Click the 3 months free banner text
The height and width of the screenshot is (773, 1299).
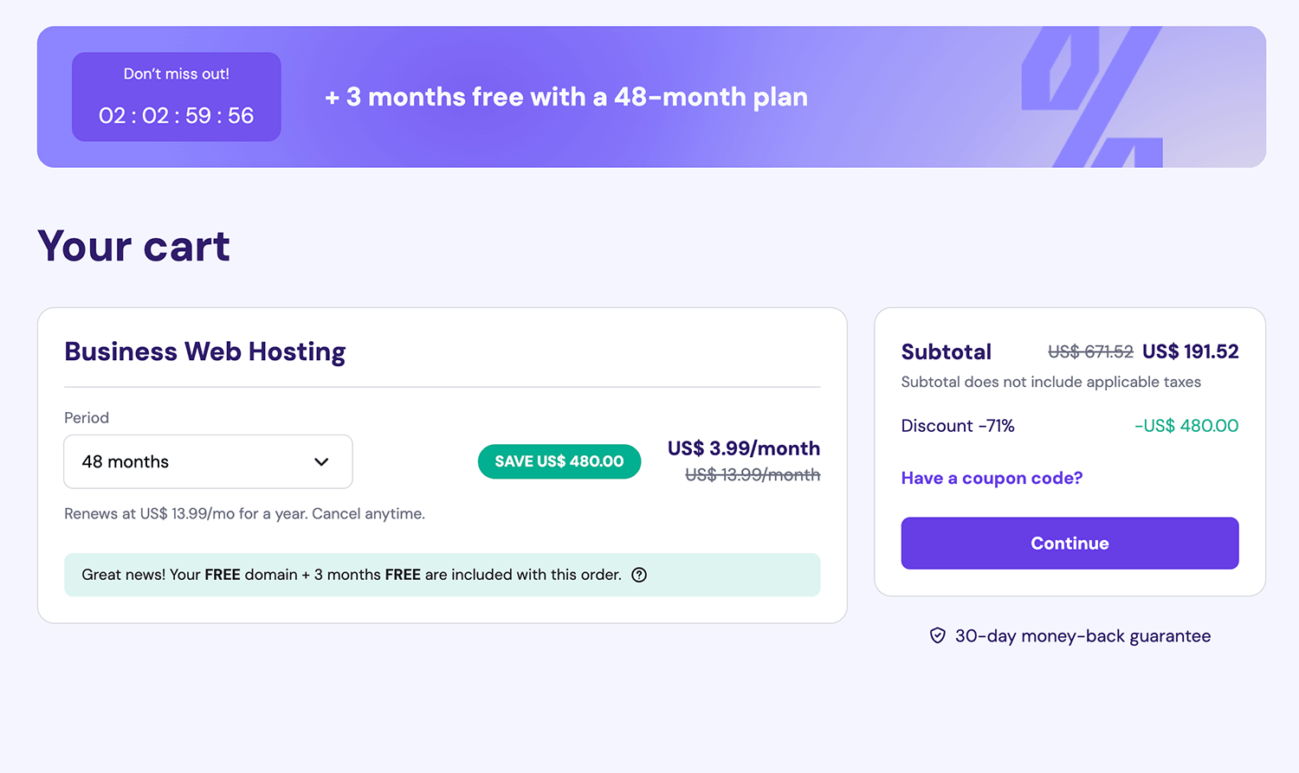pos(566,97)
